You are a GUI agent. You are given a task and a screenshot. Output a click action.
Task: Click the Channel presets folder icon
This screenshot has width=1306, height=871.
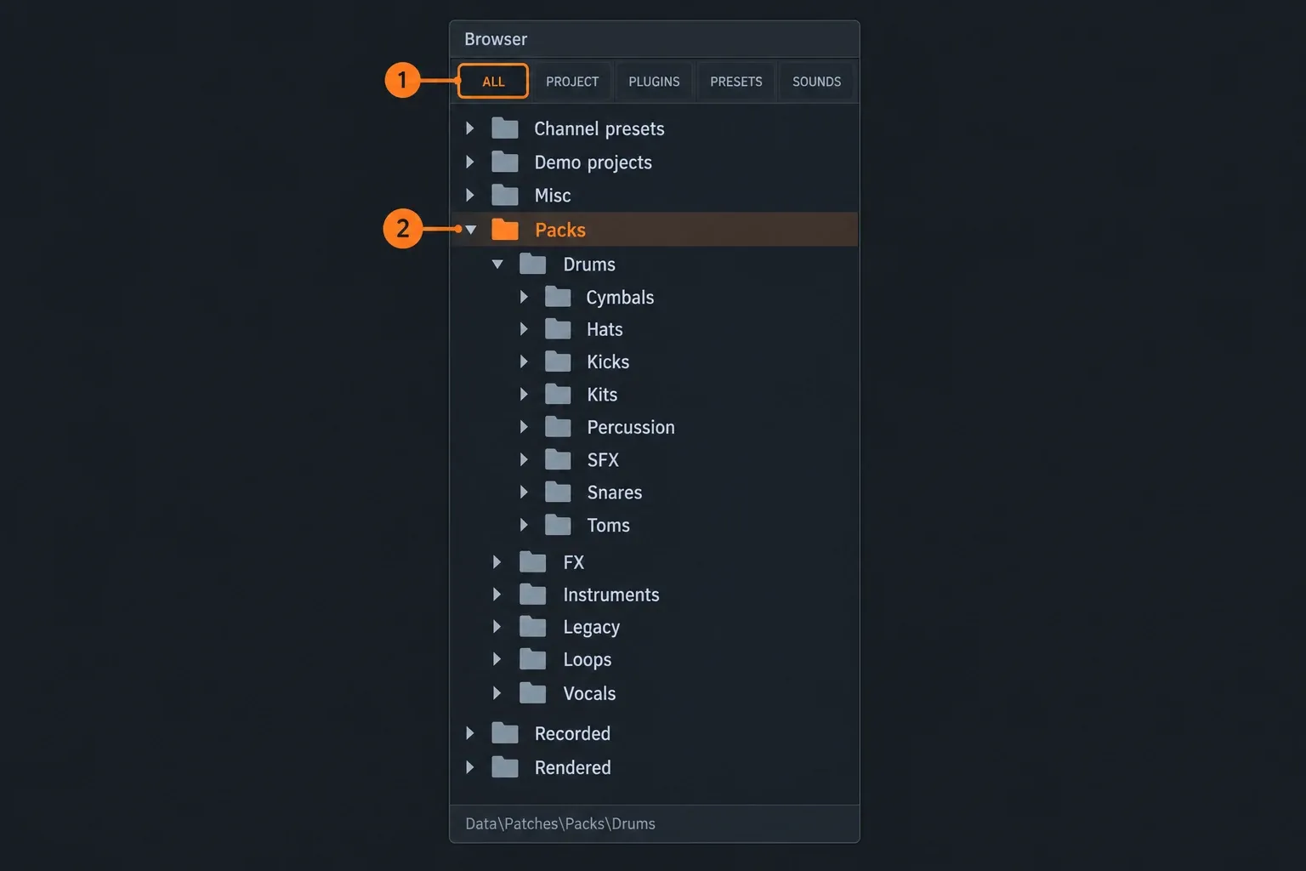pyautogui.click(x=505, y=128)
